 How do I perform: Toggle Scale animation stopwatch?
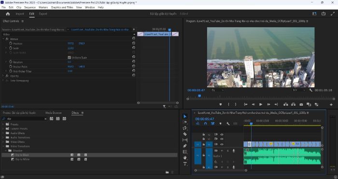click(x=11, y=48)
